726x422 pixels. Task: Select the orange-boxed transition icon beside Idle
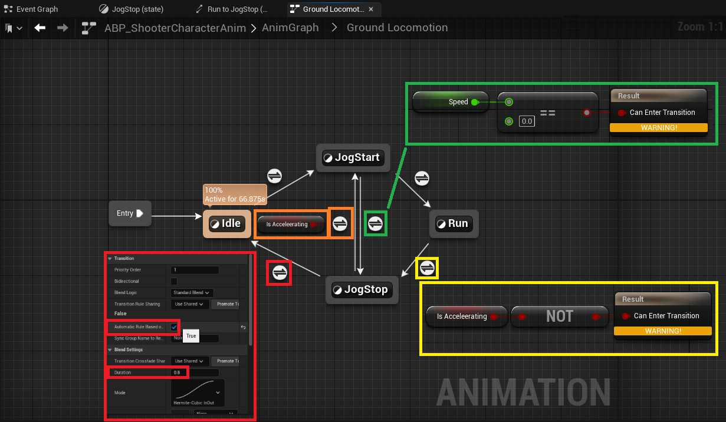coord(340,224)
